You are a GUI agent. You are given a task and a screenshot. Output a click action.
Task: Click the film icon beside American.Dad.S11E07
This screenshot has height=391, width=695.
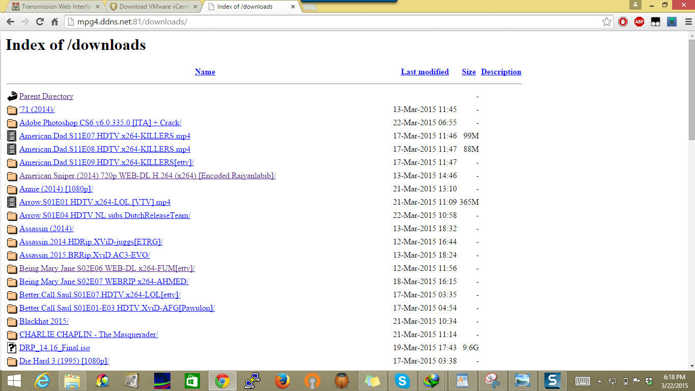12,136
